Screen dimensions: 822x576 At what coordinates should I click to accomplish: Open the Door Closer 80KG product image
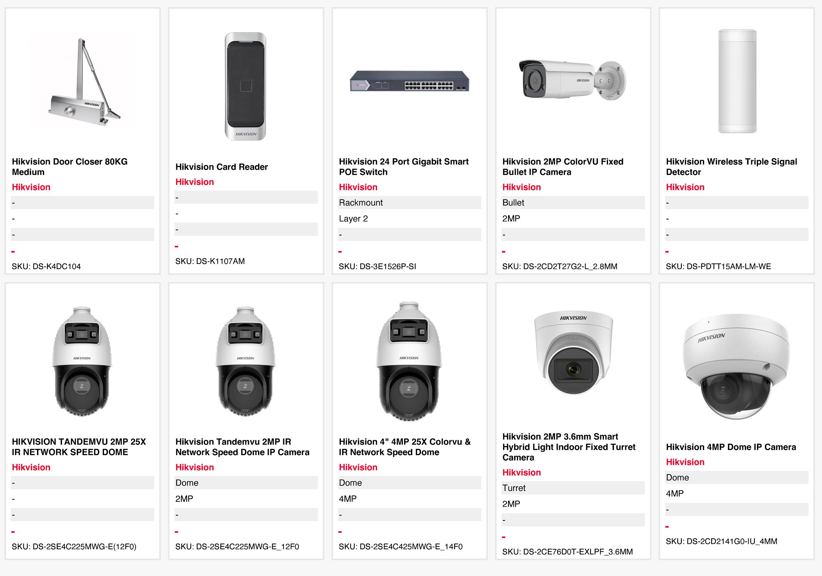[82, 81]
